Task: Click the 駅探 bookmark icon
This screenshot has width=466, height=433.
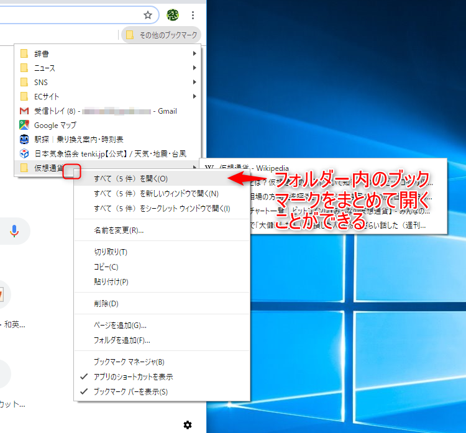Action: pos(24,139)
